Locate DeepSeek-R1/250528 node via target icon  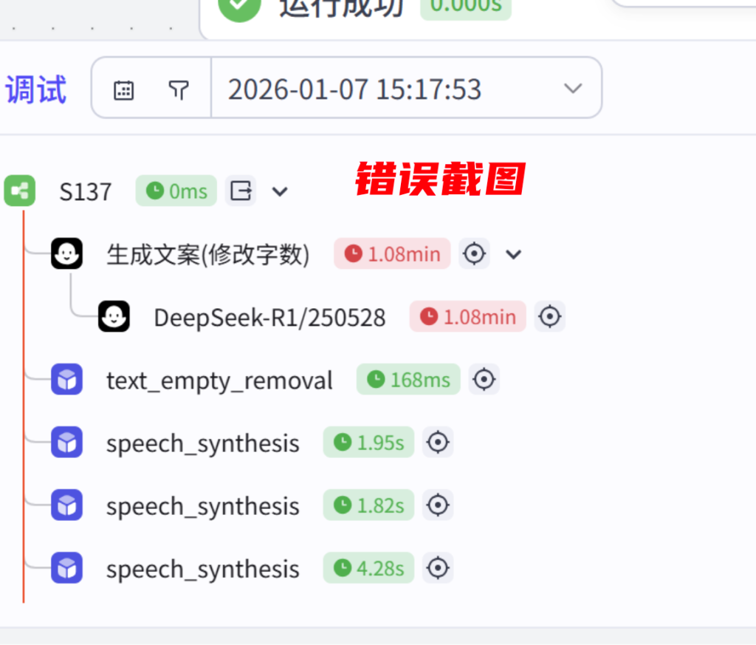pyautogui.click(x=549, y=316)
